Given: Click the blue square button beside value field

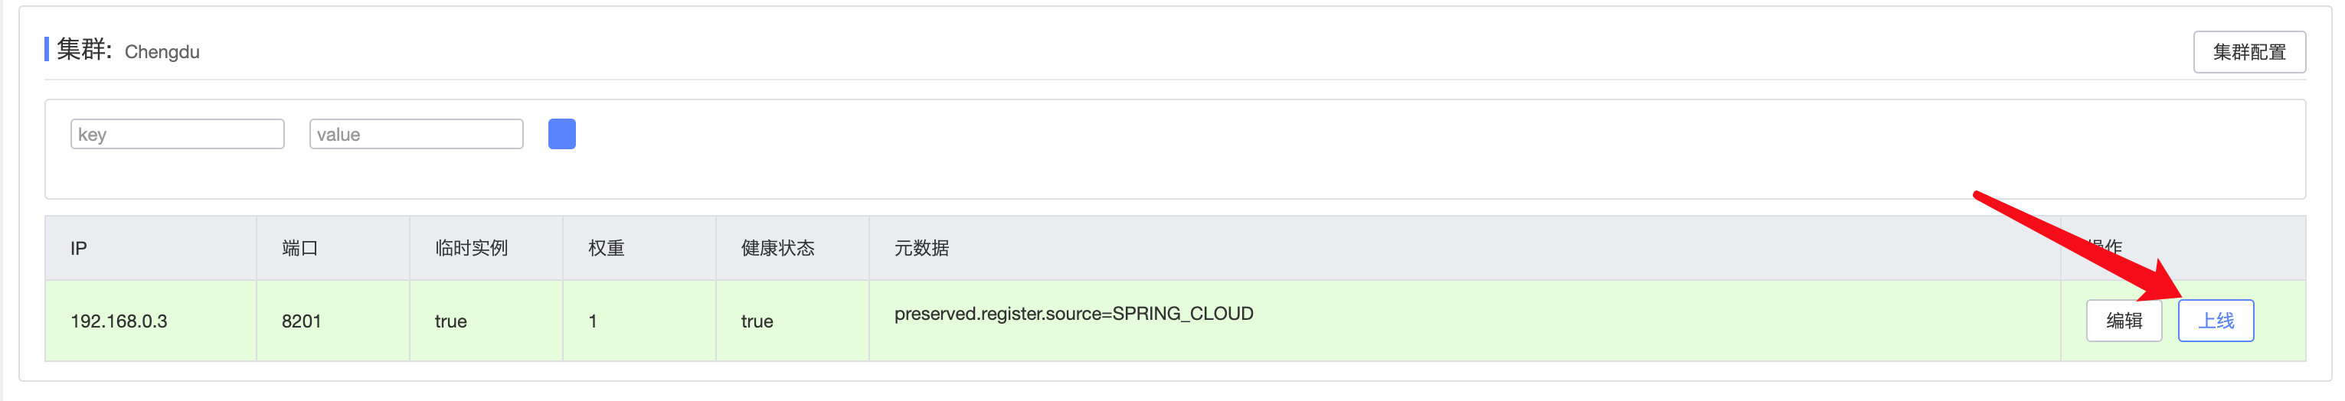Looking at the screenshot, I should point(561,134).
